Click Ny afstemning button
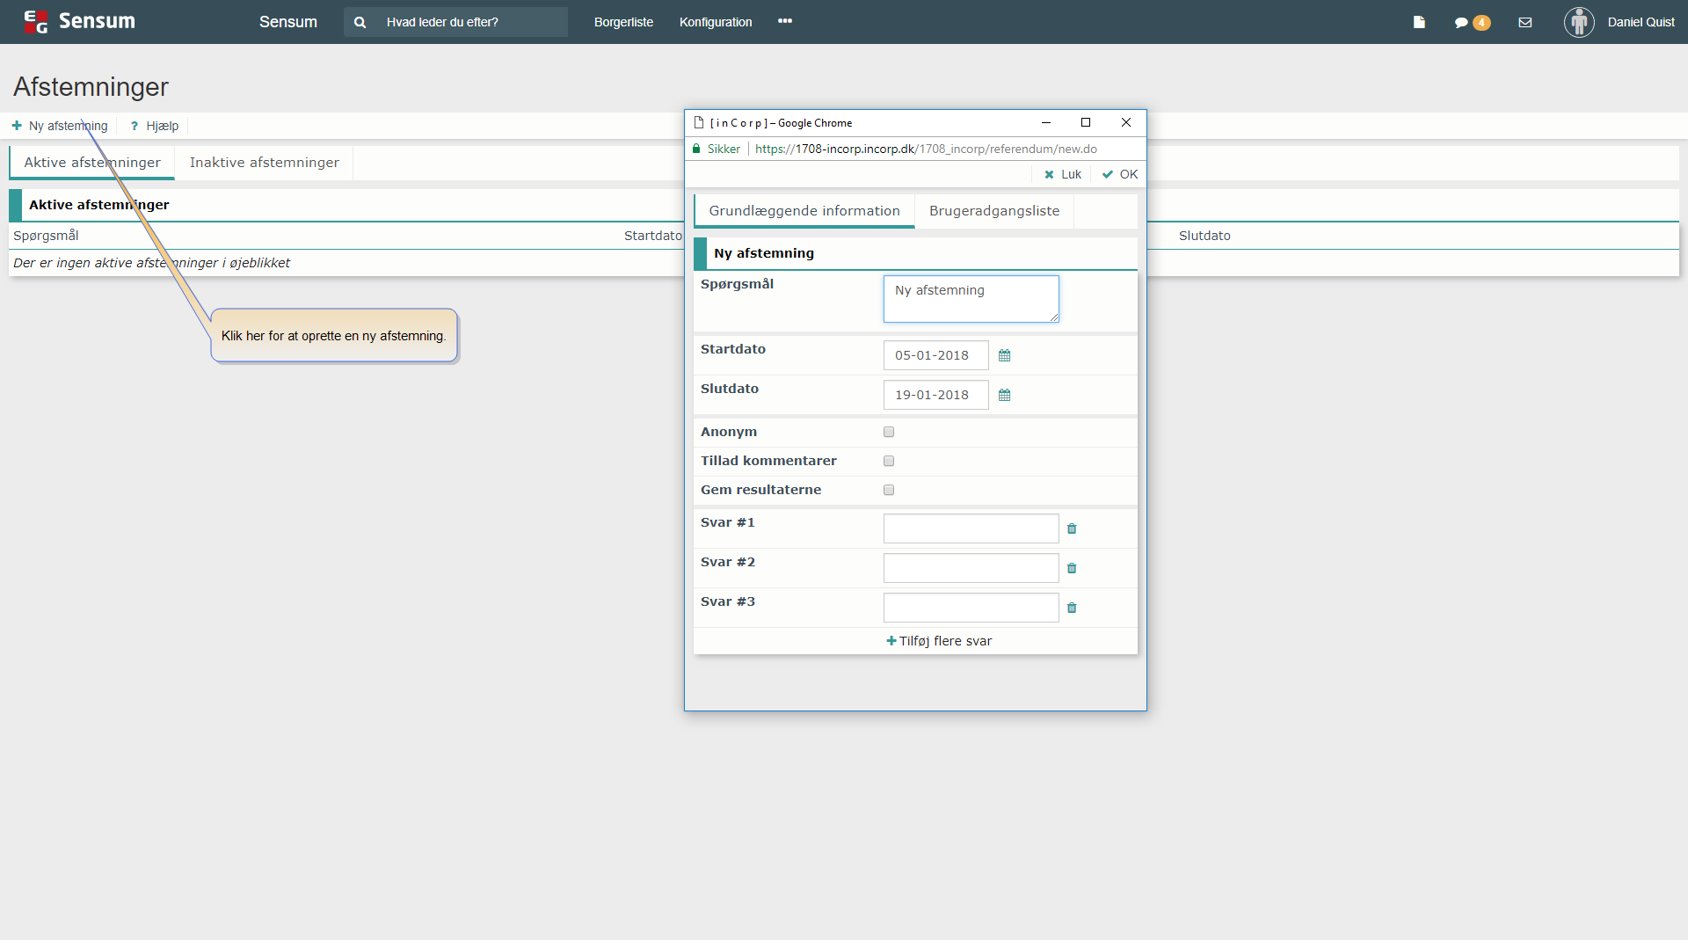Viewport: 1688px width, 940px height. (60, 126)
